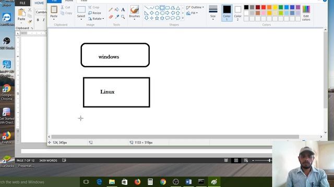The height and width of the screenshot is (187, 334).
Task: Pick the green color swatch
Action: (x=281, y=7)
